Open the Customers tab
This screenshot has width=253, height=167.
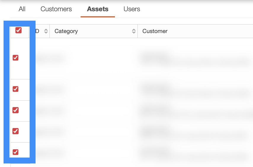pyautogui.click(x=56, y=9)
